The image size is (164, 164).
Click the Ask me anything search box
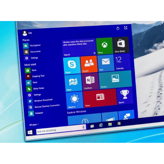(x=61, y=129)
